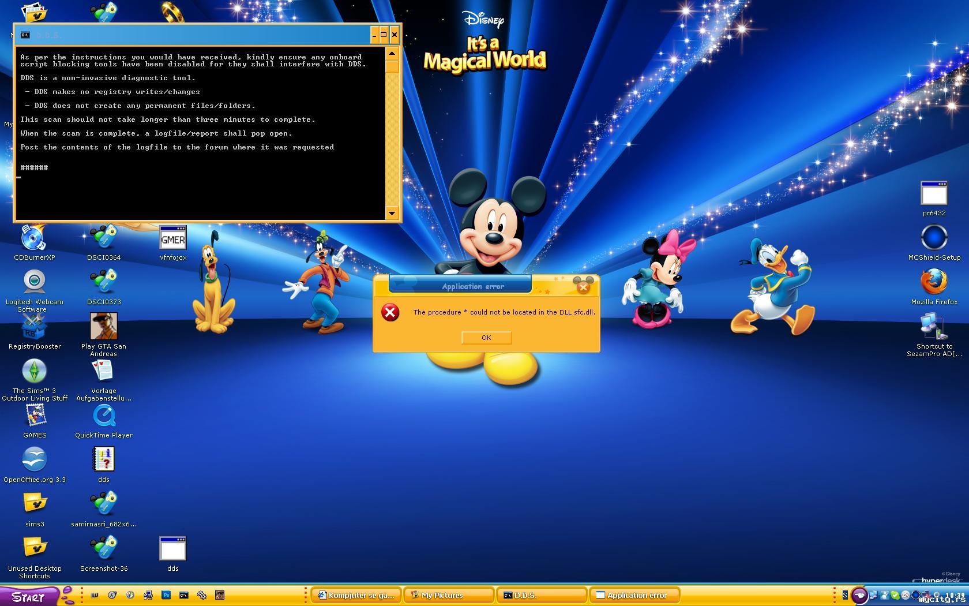Launch Photoshop from the quick launch bar

(x=166, y=595)
